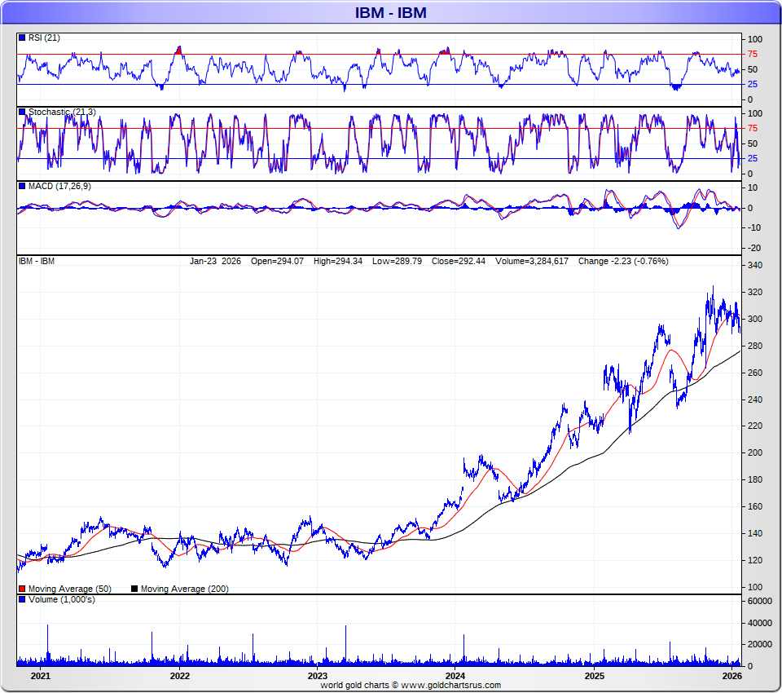The width and height of the screenshot is (782, 693).
Task: Click the black Moving Average (200) swatch
Action: tap(134, 589)
